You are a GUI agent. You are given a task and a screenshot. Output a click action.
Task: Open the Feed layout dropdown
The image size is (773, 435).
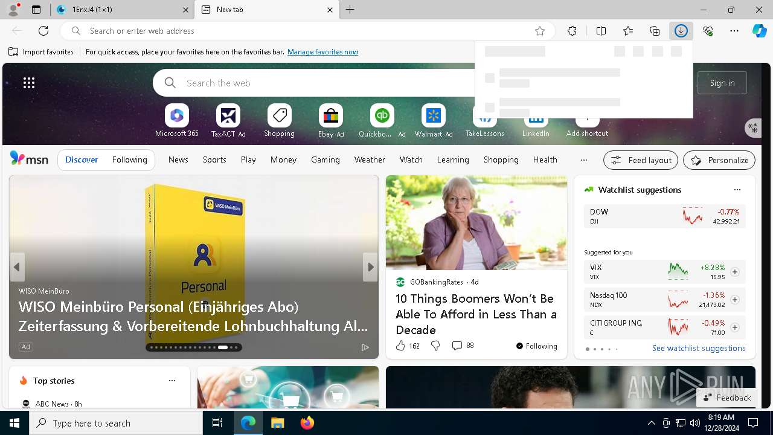(x=641, y=160)
